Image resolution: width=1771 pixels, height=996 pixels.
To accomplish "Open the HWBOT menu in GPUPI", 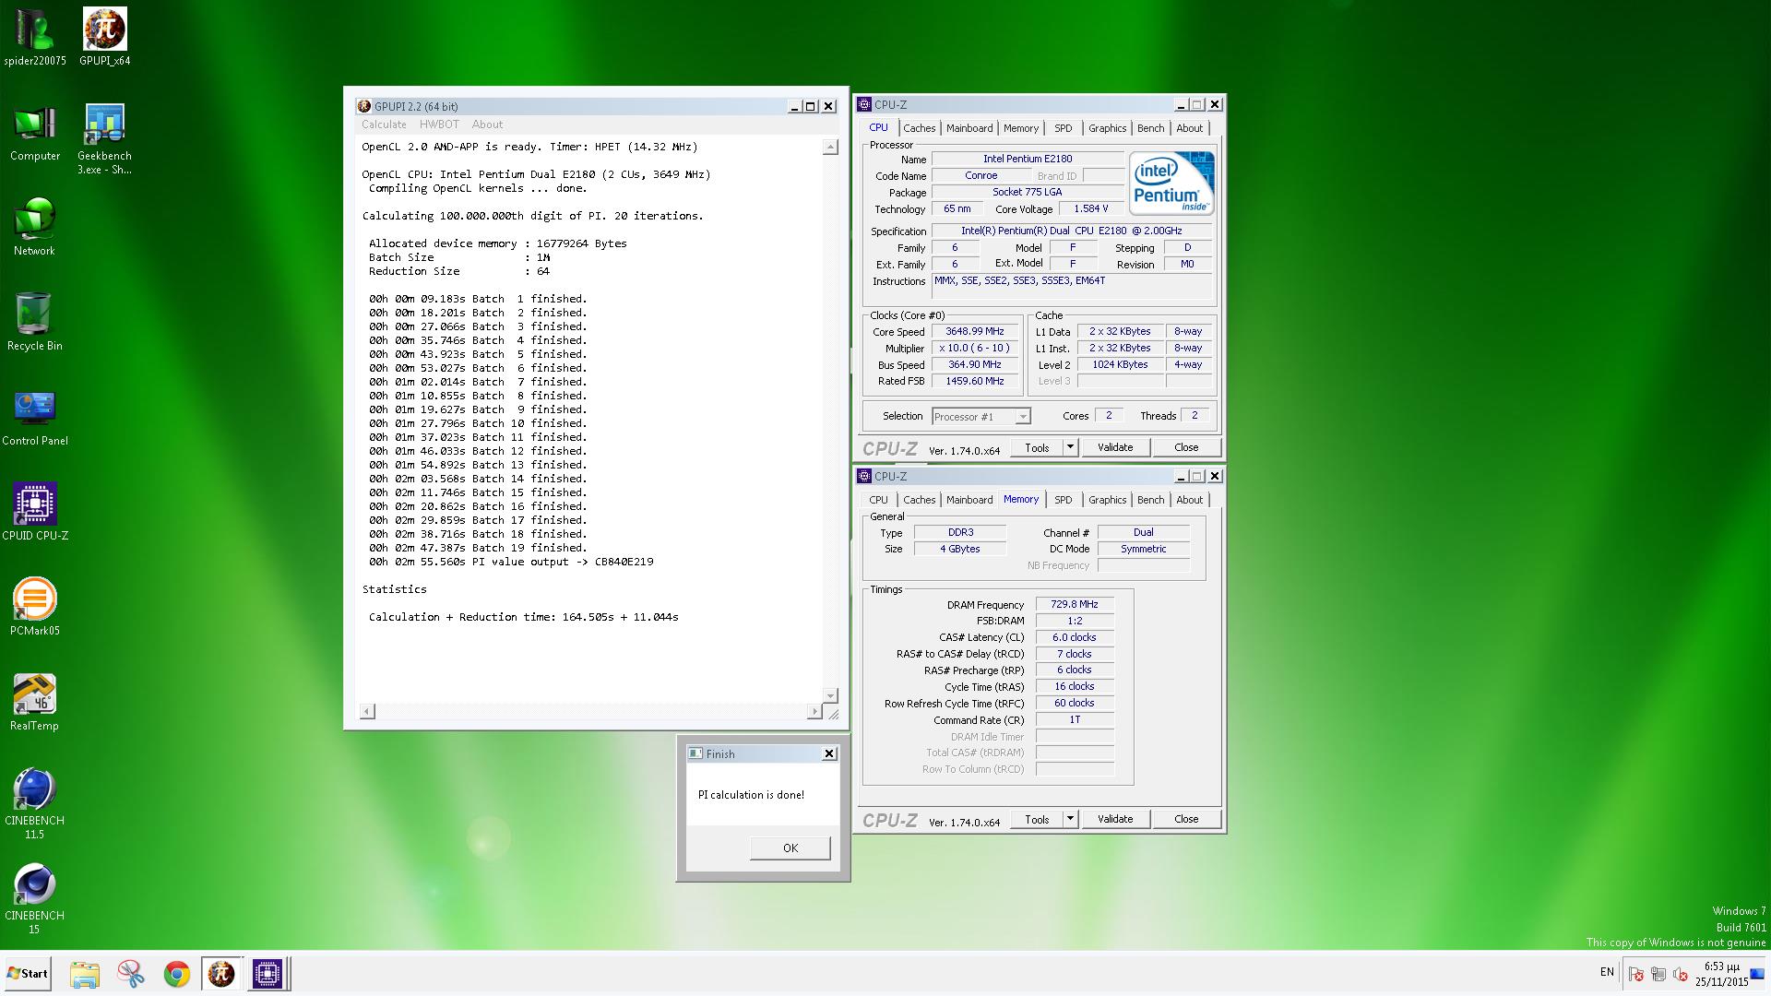I will coord(439,125).
